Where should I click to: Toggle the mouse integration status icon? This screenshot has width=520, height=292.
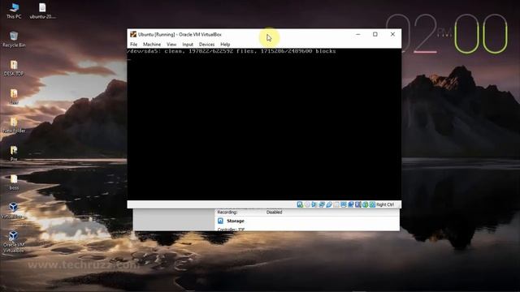tap(365, 204)
